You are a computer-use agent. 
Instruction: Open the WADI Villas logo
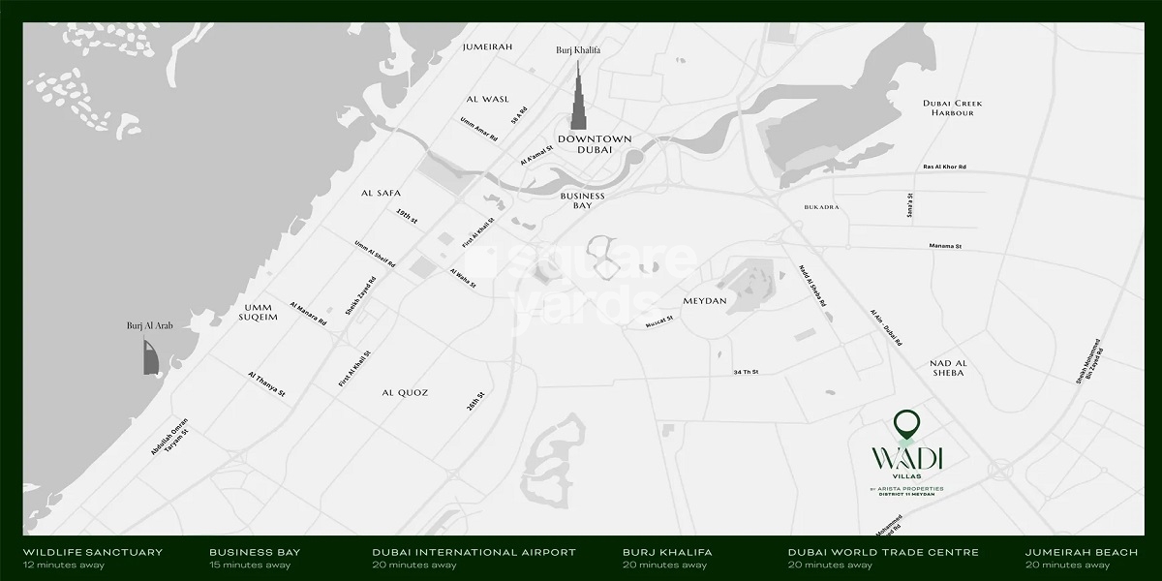(x=908, y=458)
